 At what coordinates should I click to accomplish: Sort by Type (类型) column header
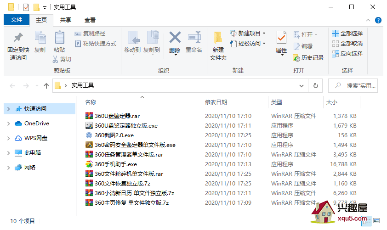(x=276, y=102)
